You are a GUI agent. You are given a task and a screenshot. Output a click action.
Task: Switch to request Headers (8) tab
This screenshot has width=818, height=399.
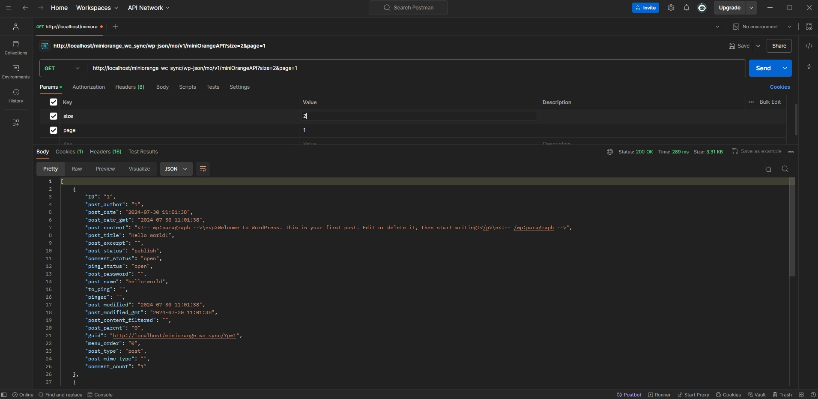click(130, 87)
